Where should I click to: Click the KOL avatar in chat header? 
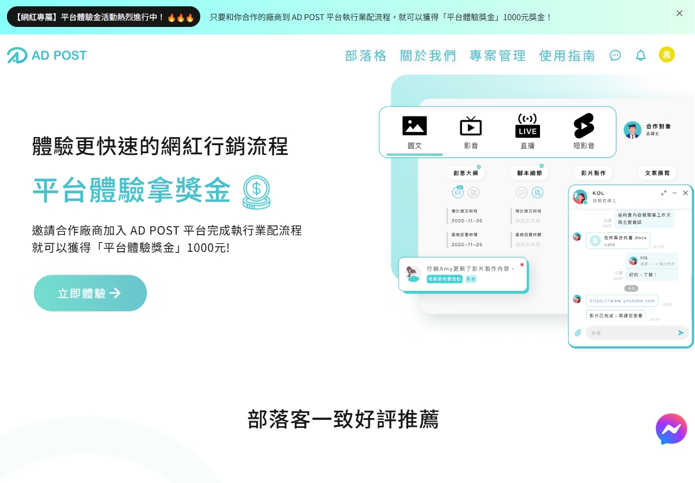(580, 196)
